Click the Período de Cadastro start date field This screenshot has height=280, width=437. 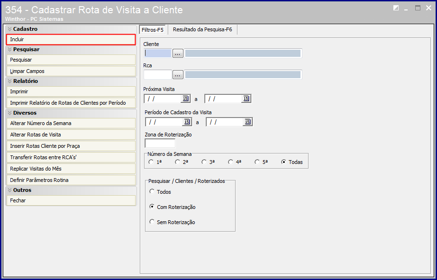pos(164,122)
